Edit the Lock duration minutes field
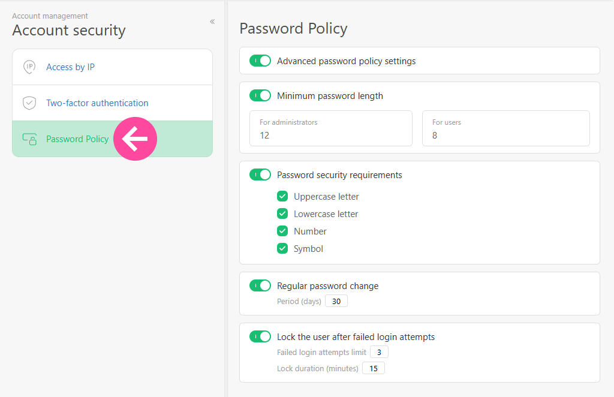 (374, 368)
